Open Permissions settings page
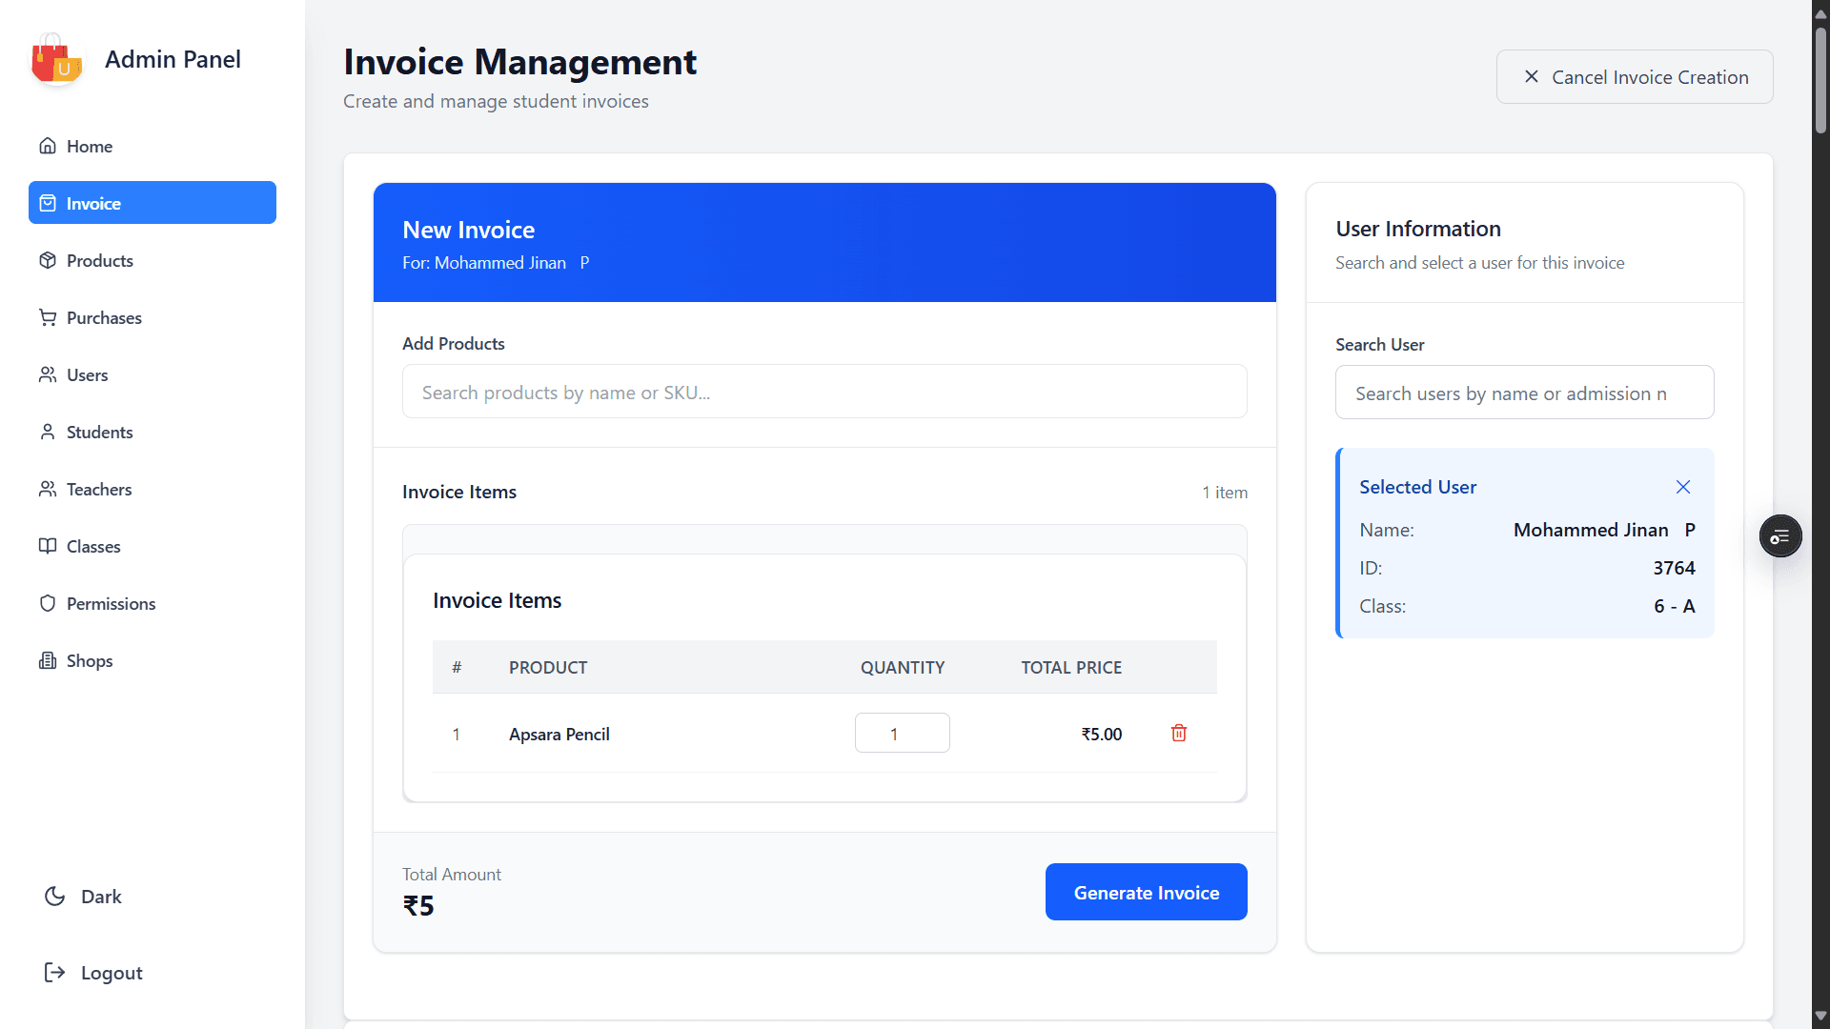 pos(152,603)
